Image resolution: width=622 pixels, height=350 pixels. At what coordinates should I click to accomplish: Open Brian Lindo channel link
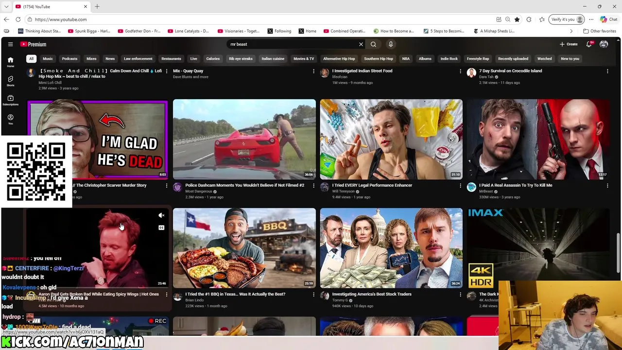click(x=194, y=300)
